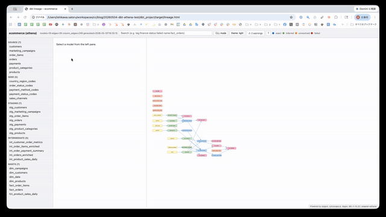Image resolution: width=386 pixels, height=217 pixels.
Task: Open the apps grid in bookmarks bar
Action: tap(11, 24)
